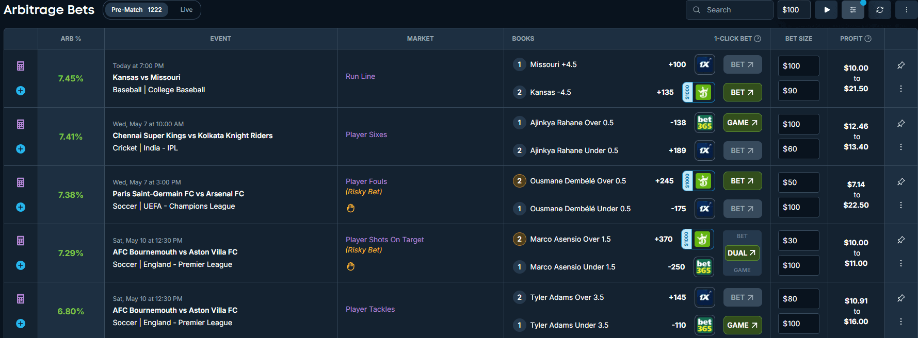The image size is (918, 338).
Task: Open the Player Sixes market link
Action: (x=366, y=134)
